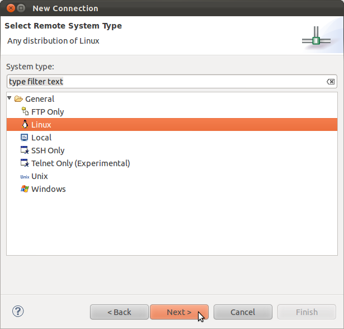
Task: Select FTP Only system type
Action: tap(48, 112)
